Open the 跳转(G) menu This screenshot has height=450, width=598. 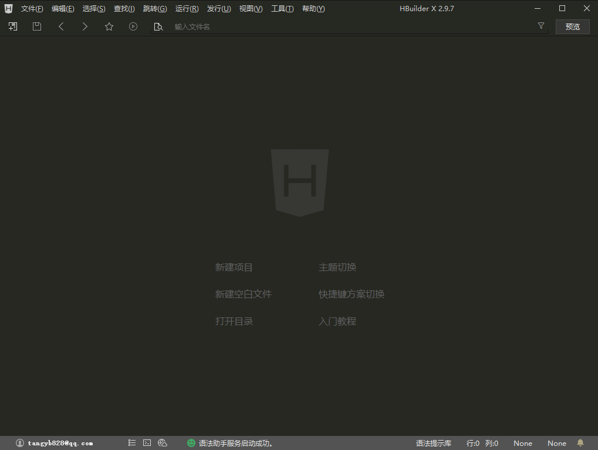(x=155, y=8)
